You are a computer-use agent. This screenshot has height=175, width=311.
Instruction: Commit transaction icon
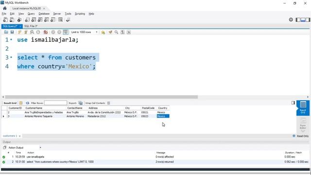tap(53, 32)
